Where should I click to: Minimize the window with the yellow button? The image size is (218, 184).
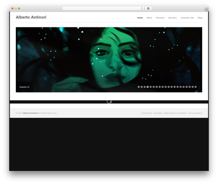point(16,8)
